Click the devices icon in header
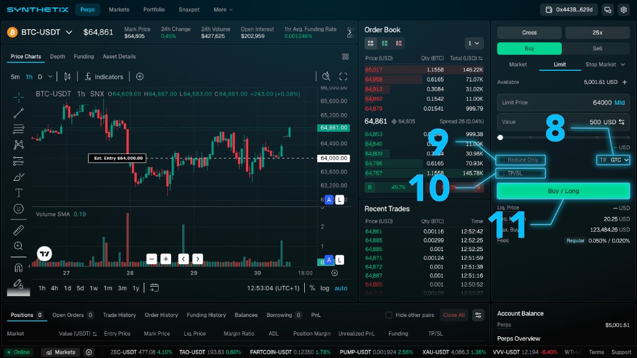The image size is (637, 358). click(x=608, y=10)
